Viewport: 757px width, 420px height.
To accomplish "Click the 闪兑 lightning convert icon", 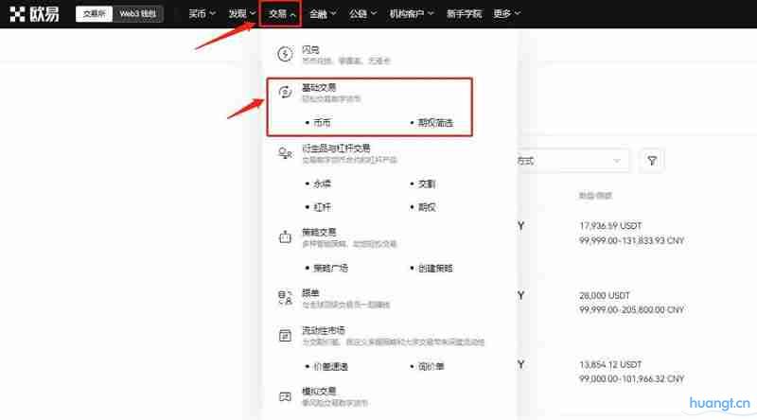I will point(285,53).
